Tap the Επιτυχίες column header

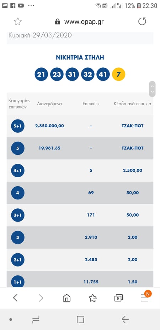point(91,103)
